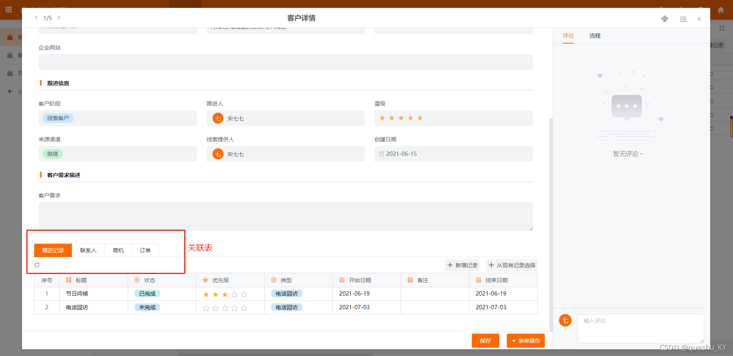Open the 流程 tab in the right panel
Viewport: 733px width, 356px height.
coord(595,36)
